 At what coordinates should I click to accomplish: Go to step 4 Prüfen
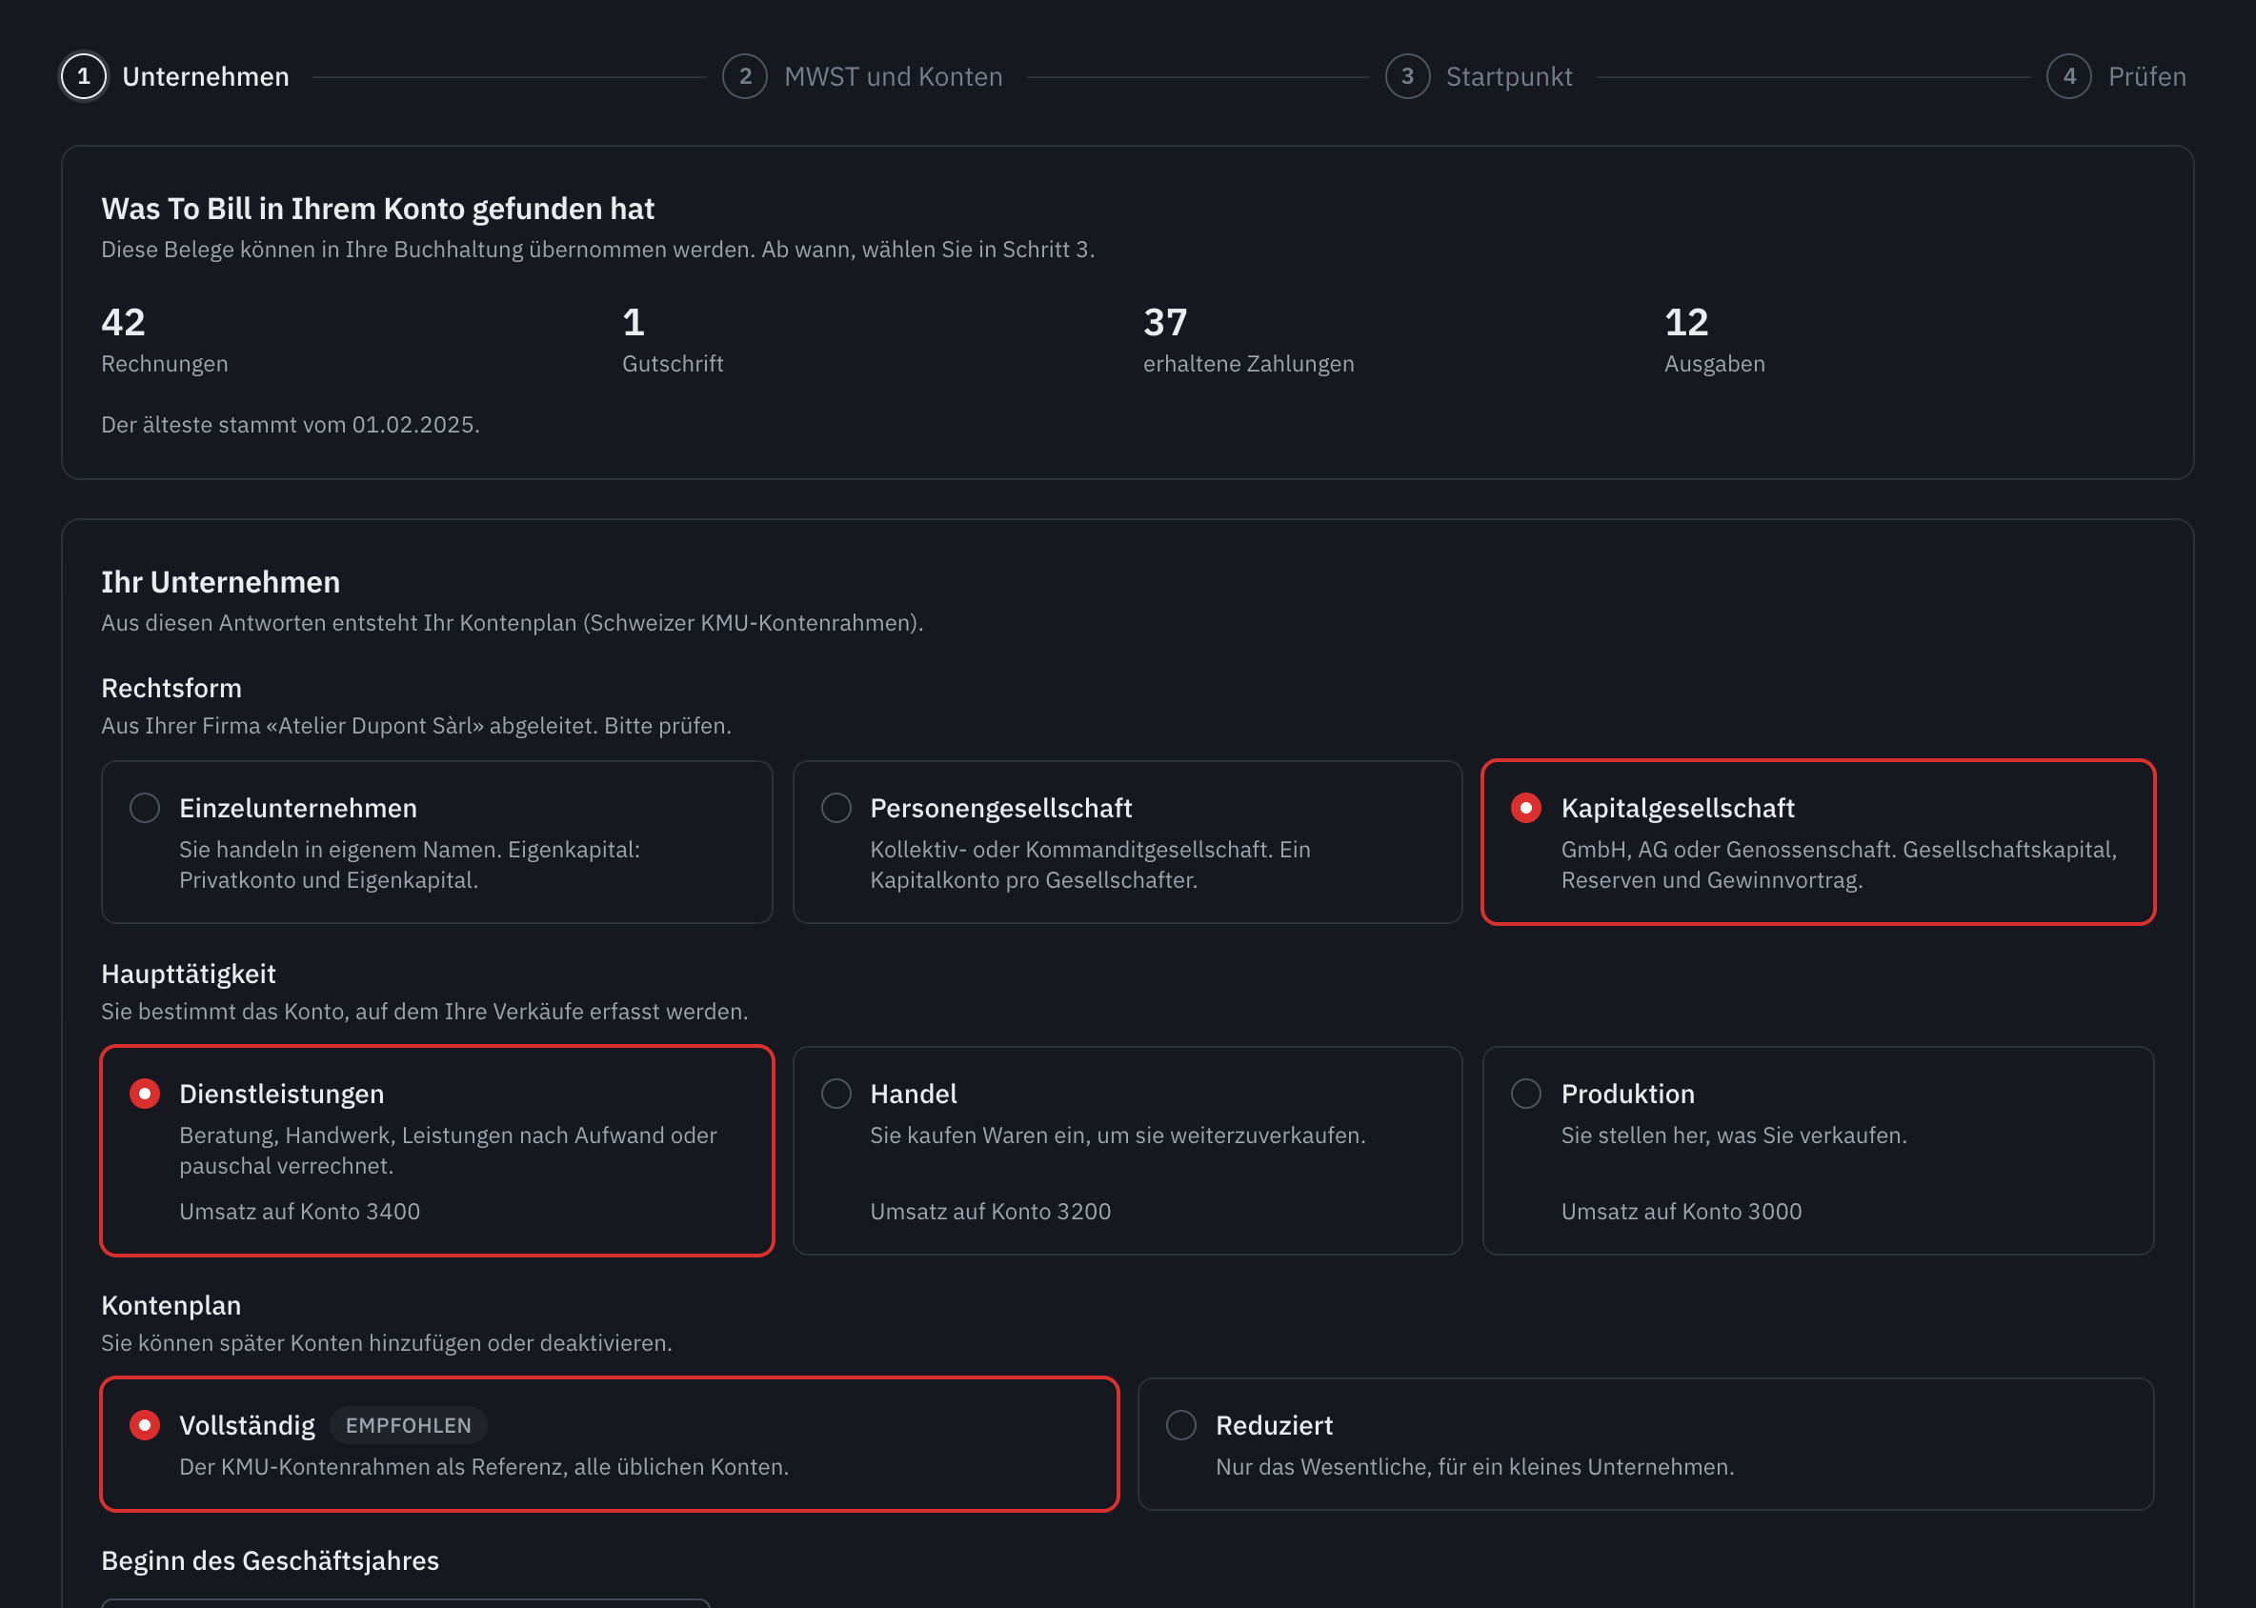(x=2116, y=76)
